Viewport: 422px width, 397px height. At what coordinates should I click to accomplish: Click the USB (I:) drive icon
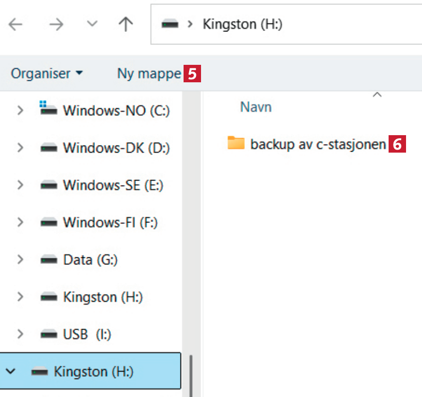point(48,334)
